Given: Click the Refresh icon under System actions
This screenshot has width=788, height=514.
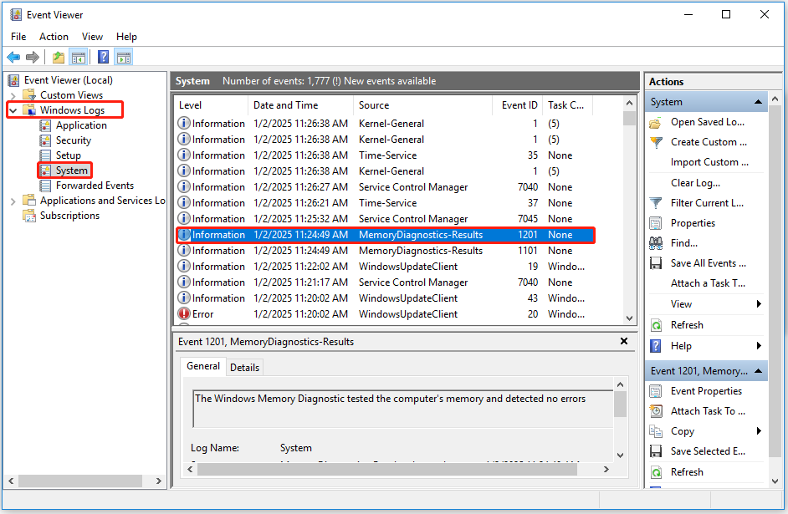Looking at the screenshot, I should (658, 324).
